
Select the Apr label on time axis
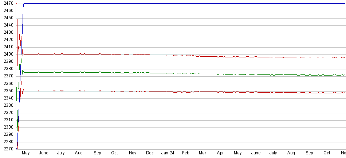point(220,153)
